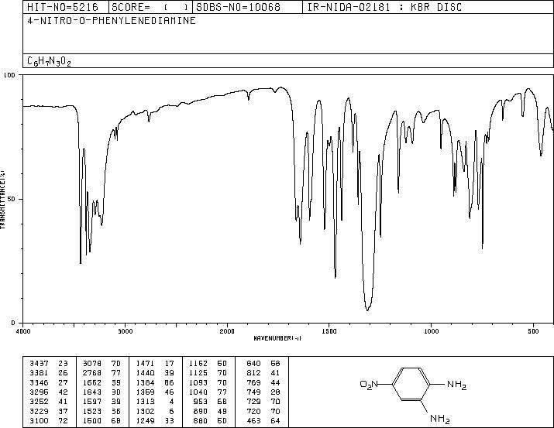Viewport: 554px width, 428px height.
Task: Click transmittance value 23 beside 3437
Action: (63, 363)
